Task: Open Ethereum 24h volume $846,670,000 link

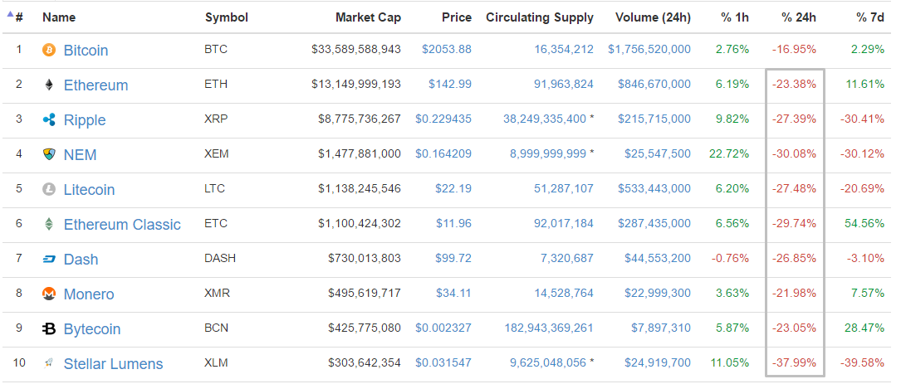Action: 654,85
